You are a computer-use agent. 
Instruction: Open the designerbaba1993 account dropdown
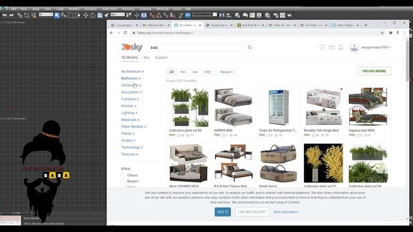click(x=376, y=47)
